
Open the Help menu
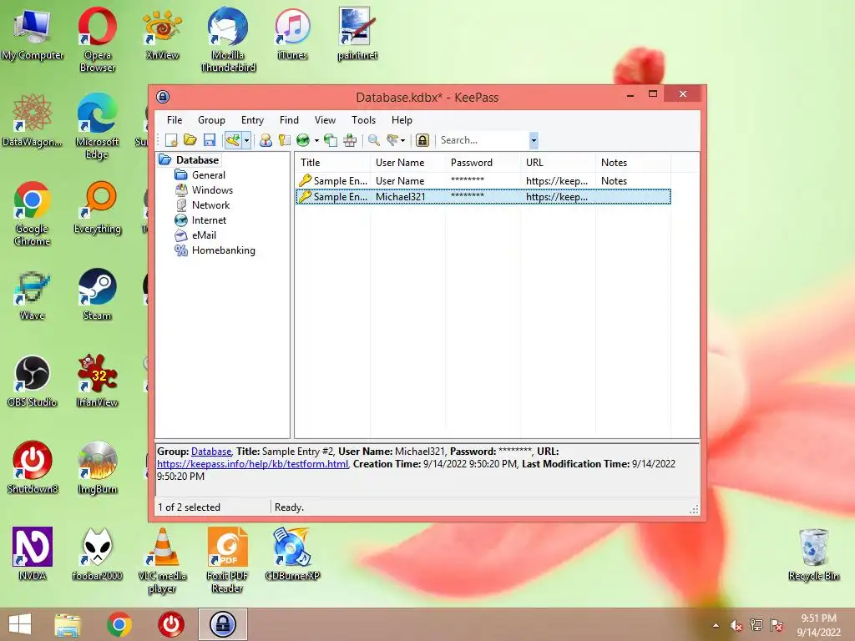402,120
